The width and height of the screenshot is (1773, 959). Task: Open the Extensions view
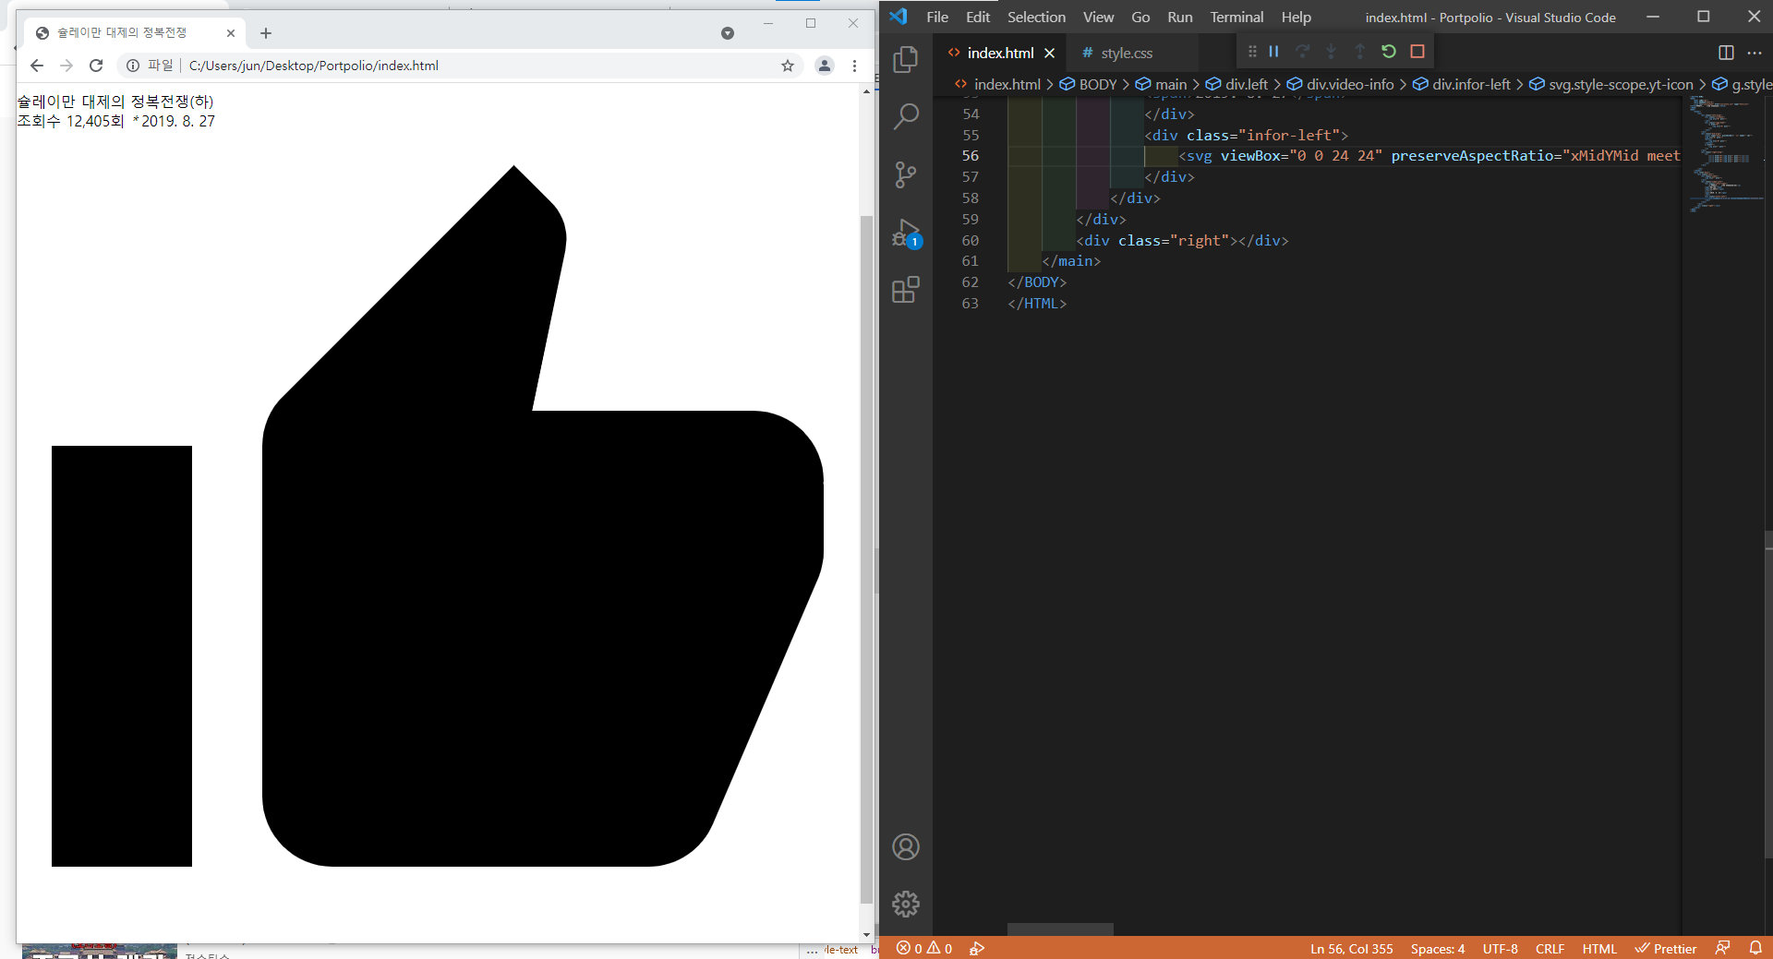click(906, 290)
